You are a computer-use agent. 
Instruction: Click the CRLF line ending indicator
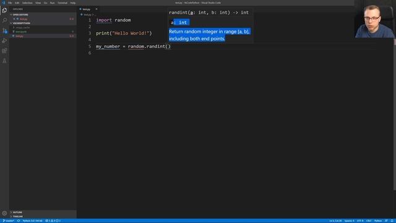coord(369,221)
